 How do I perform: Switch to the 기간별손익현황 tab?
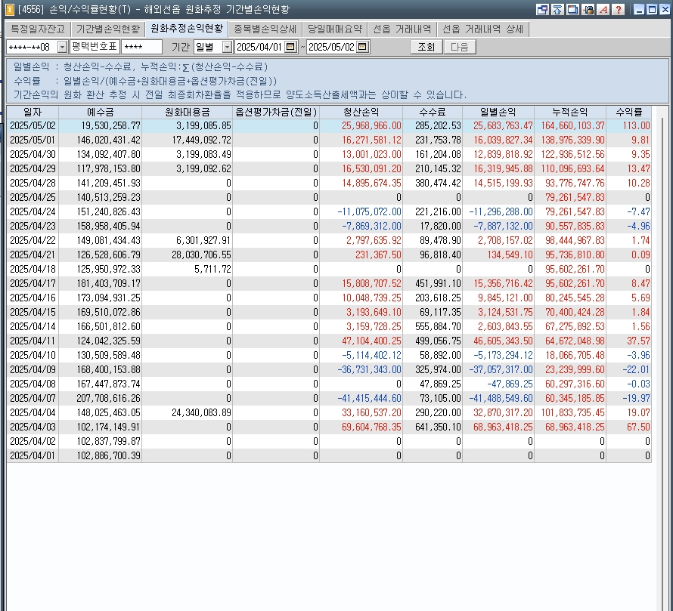pos(107,29)
